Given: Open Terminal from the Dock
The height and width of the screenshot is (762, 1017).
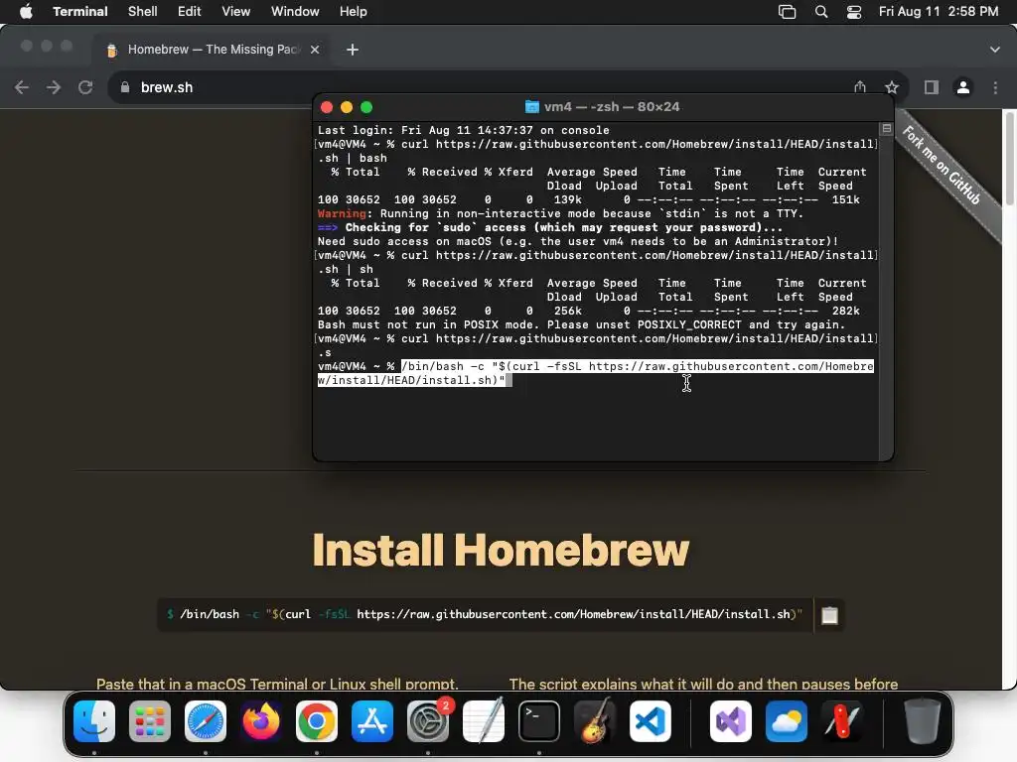Looking at the screenshot, I should point(539,721).
